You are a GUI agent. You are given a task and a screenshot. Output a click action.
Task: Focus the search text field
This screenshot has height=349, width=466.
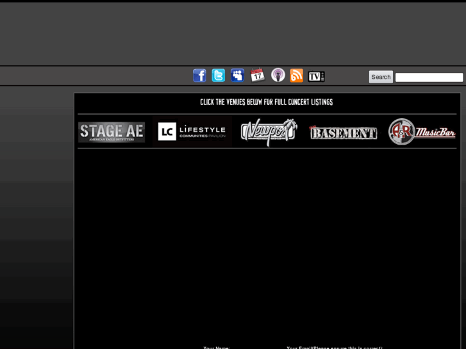[x=429, y=77]
